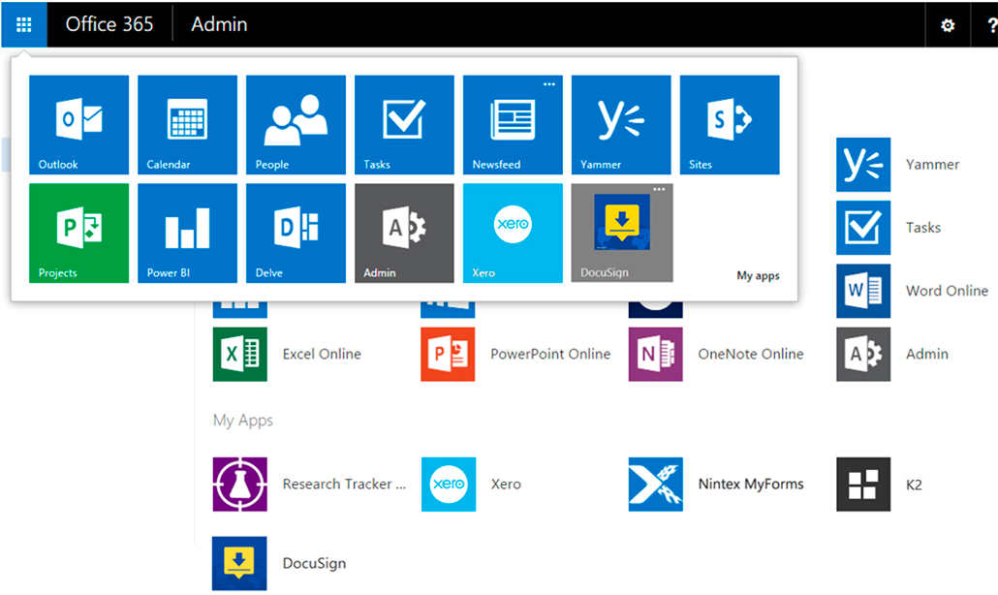Open Newsfeed tile ellipsis options
The width and height of the screenshot is (998, 595).
(549, 84)
